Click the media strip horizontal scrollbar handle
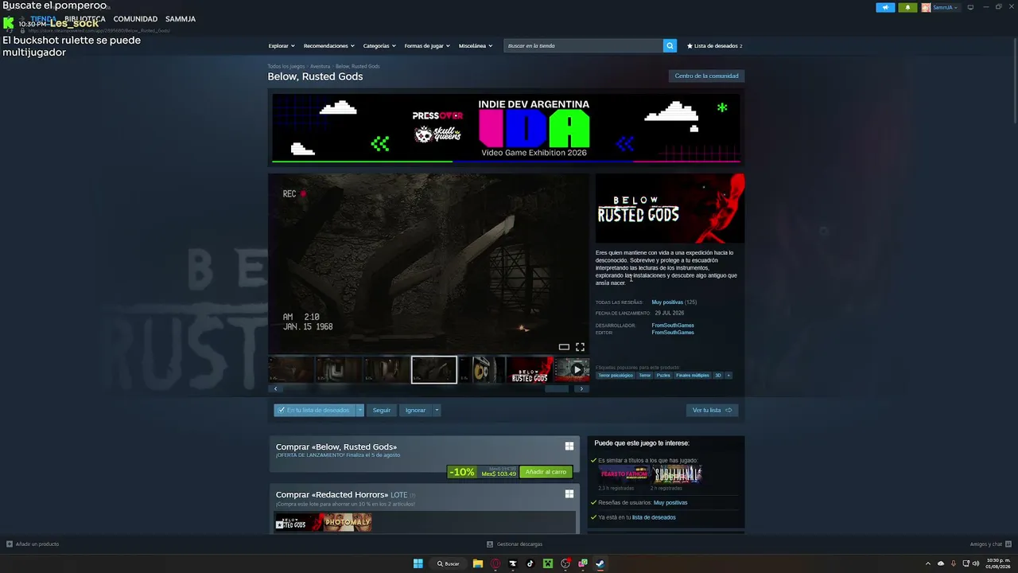The height and width of the screenshot is (573, 1018). (557, 389)
